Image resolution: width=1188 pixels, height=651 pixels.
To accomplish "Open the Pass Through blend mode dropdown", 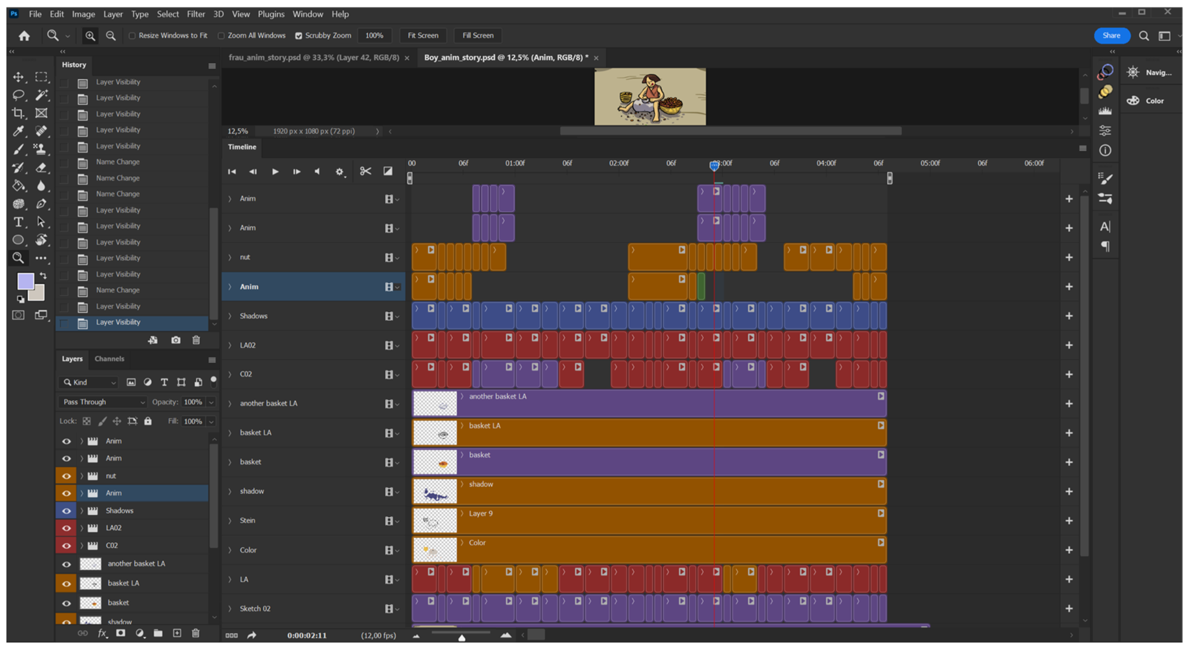I will click(x=102, y=402).
